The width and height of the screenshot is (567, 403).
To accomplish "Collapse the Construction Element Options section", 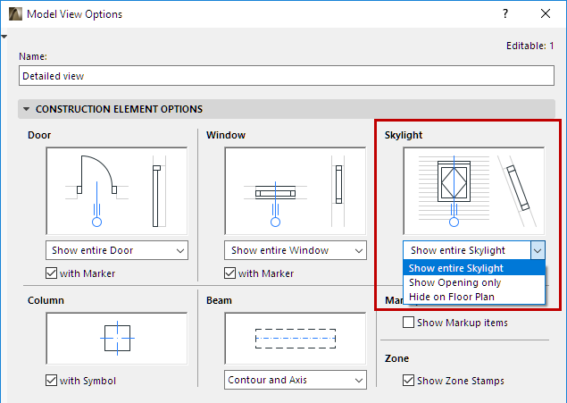I will click(27, 109).
